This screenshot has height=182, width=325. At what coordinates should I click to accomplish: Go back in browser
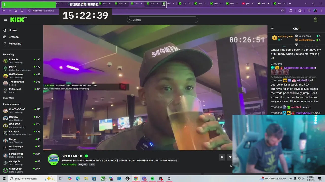[4, 11]
